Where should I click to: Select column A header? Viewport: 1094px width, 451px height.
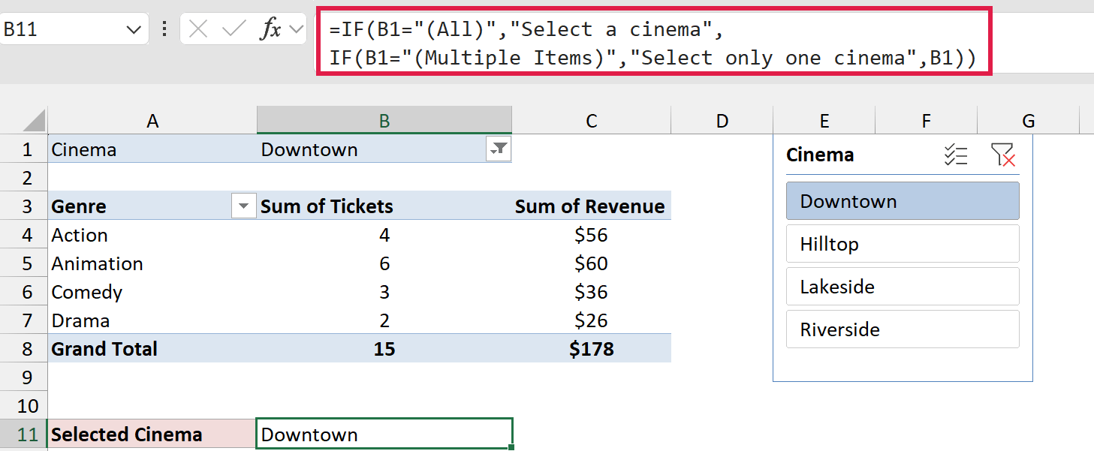click(152, 121)
